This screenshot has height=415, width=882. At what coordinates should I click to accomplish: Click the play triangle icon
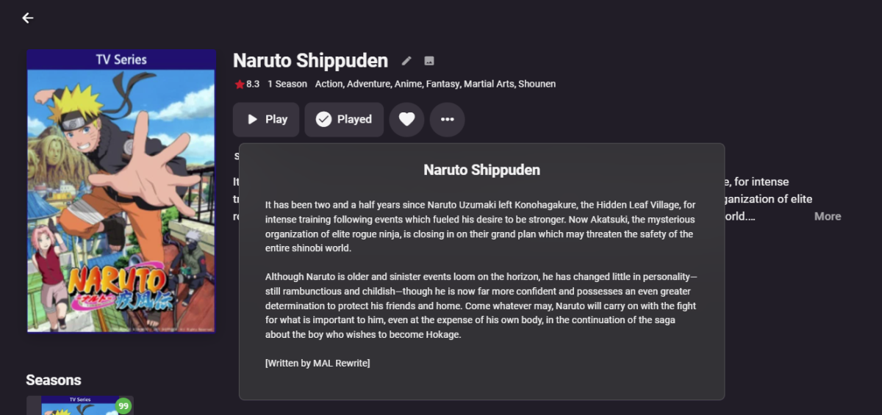click(252, 119)
